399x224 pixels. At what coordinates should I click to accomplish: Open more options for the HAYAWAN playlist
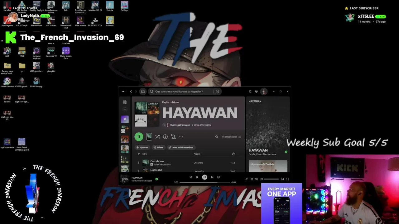tap(181, 137)
